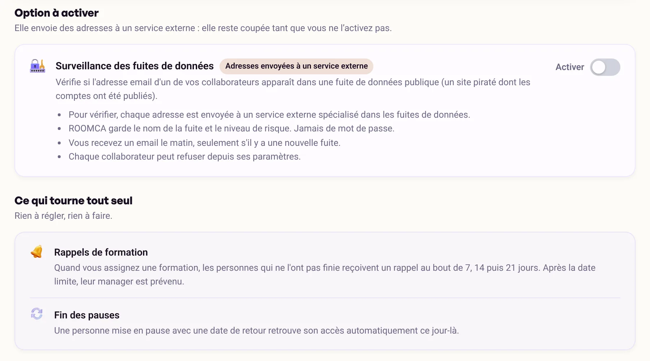Click the 'Option à activer' heading
The image size is (650, 361).
56,13
